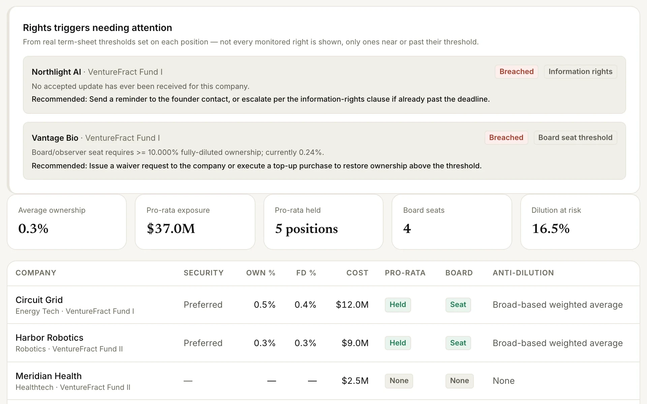
Task: Click the Rights triggers needing attention heading
Action: point(97,28)
